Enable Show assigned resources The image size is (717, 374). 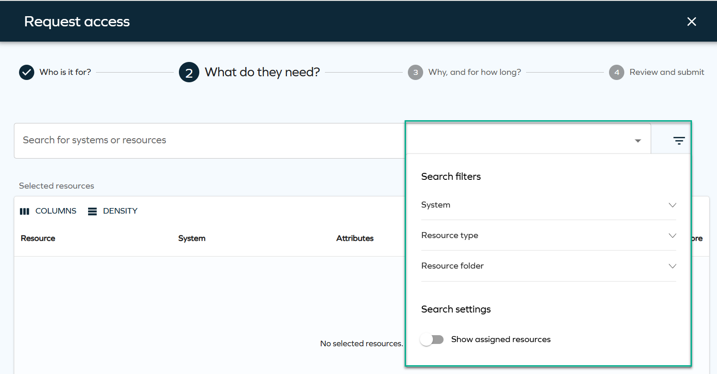(431, 339)
